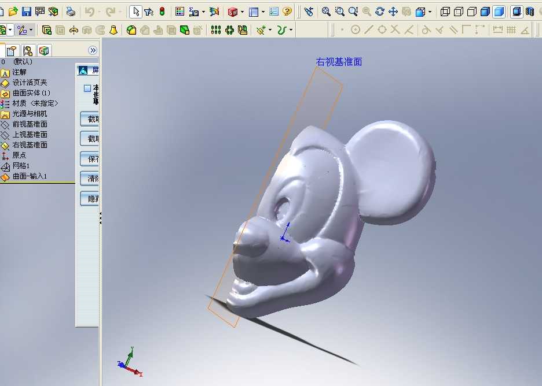The image size is (542, 386).
Task: Switch to the ConfigurationManager tab
Action: pos(28,51)
